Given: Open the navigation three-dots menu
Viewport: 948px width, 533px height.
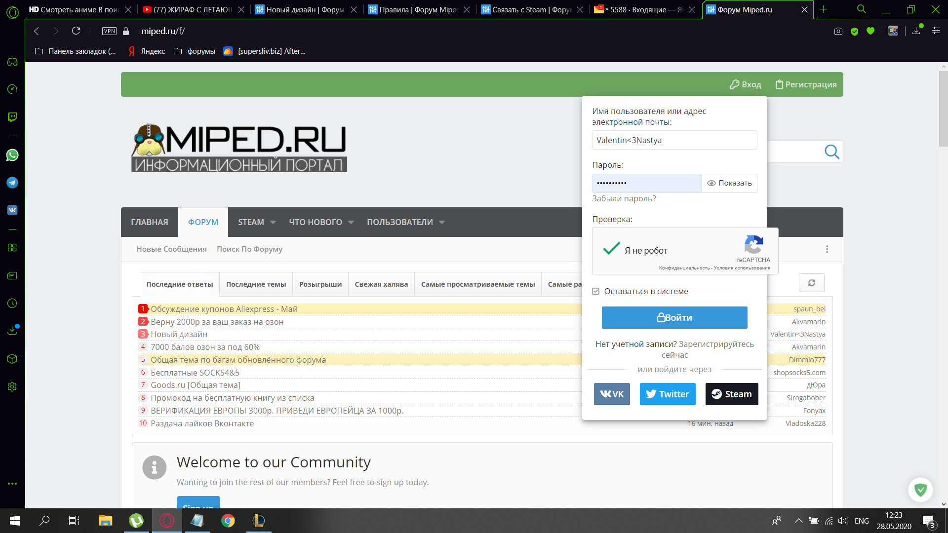Looking at the screenshot, I should (x=827, y=249).
